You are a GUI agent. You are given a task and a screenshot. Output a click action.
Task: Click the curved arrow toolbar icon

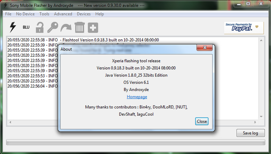(66, 28)
